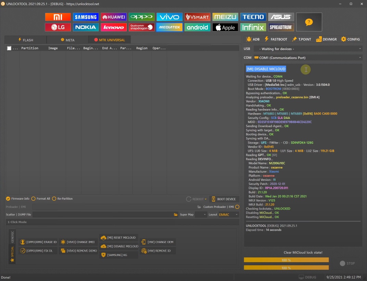Select the Apple brand logo

coord(225,27)
